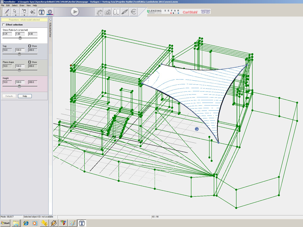Open dropdown arrow under select arrow tool
Image resolution: width=303 pixels, height=227 pixels.
pos(15,15)
